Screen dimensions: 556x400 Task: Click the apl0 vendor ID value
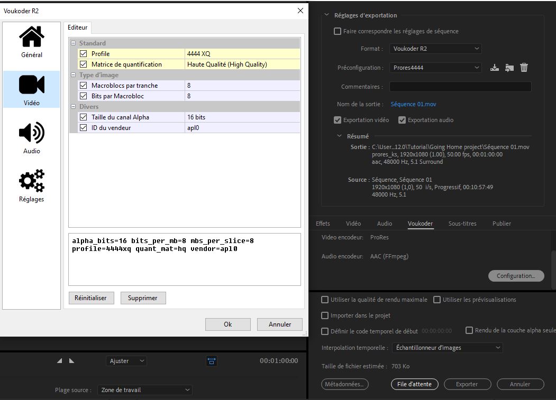(242, 128)
